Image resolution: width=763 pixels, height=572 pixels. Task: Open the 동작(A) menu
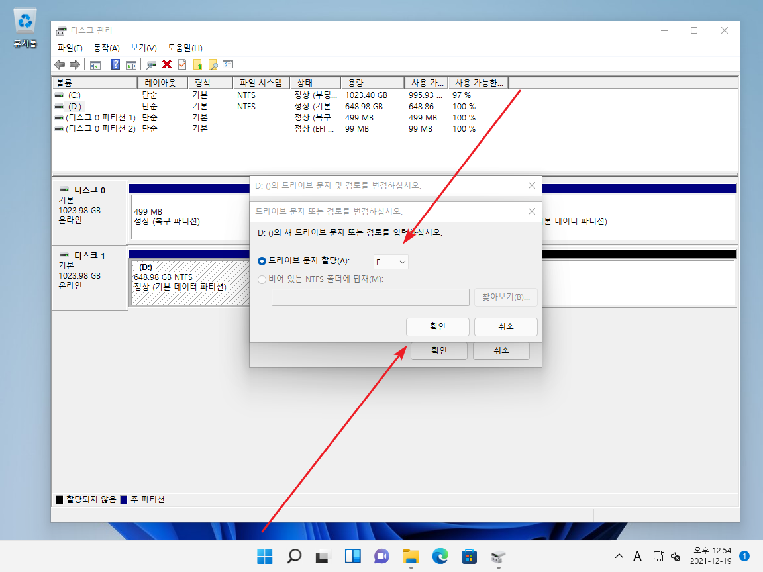click(107, 48)
